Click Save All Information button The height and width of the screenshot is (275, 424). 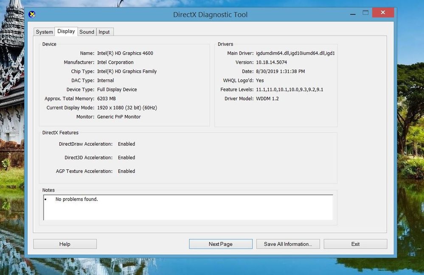pyautogui.click(x=288, y=244)
